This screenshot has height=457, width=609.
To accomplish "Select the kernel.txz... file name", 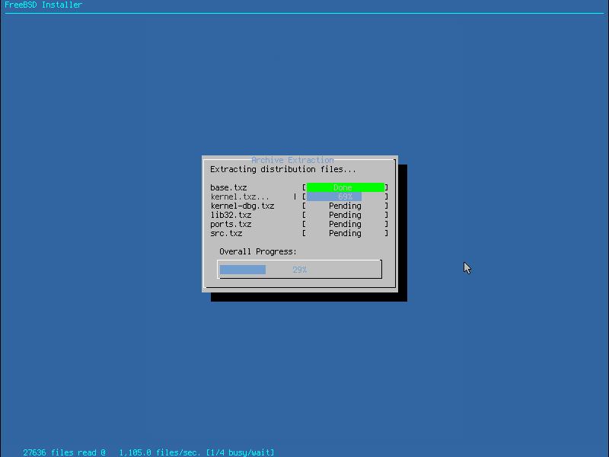I will tap(240, 197).
